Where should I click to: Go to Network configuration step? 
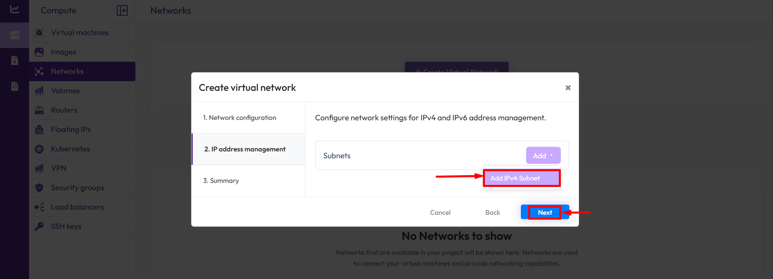240,117
